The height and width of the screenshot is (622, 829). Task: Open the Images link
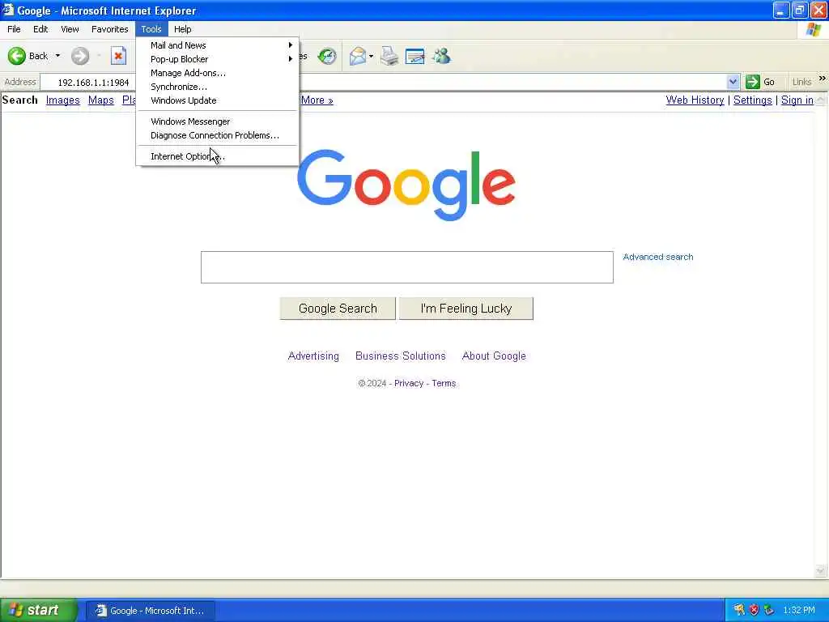click(x=63, y=100)
